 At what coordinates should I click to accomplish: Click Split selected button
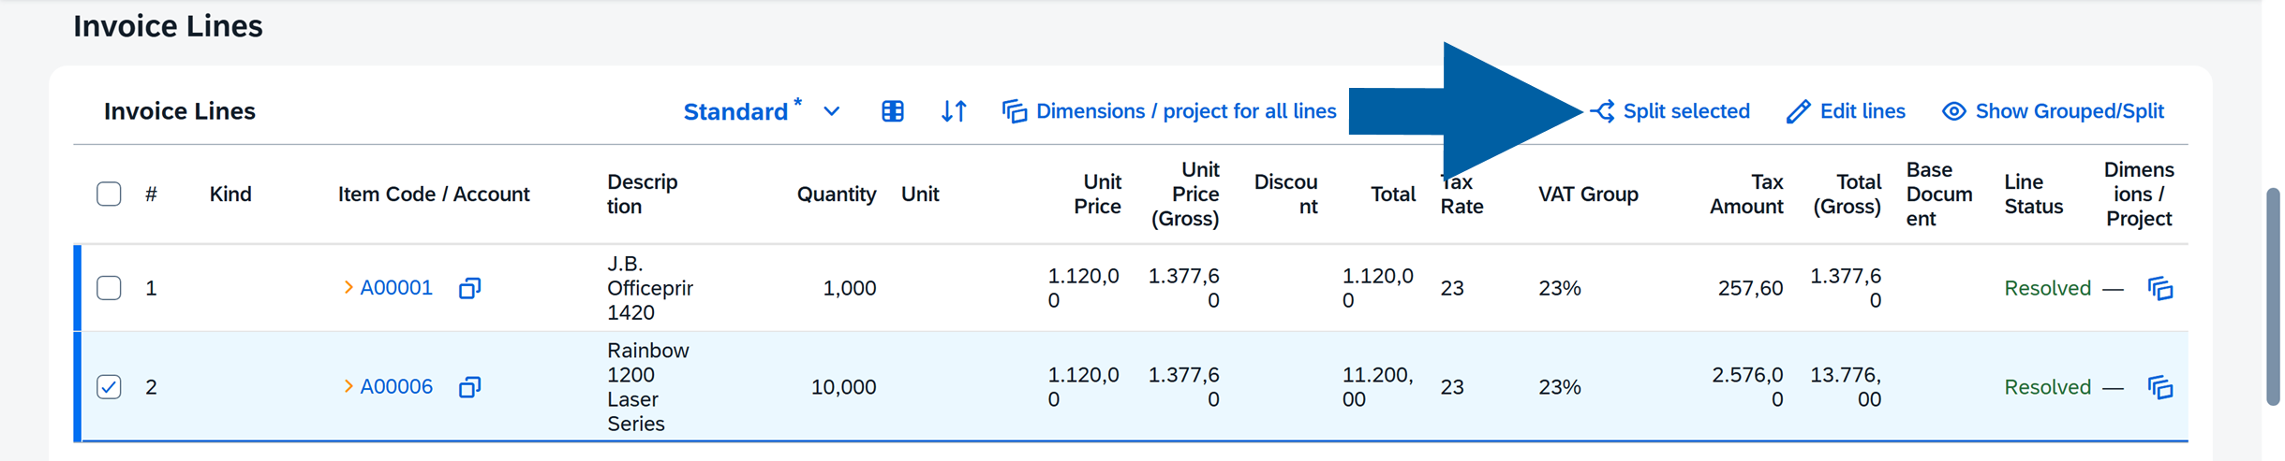(x=1669, y=111)
